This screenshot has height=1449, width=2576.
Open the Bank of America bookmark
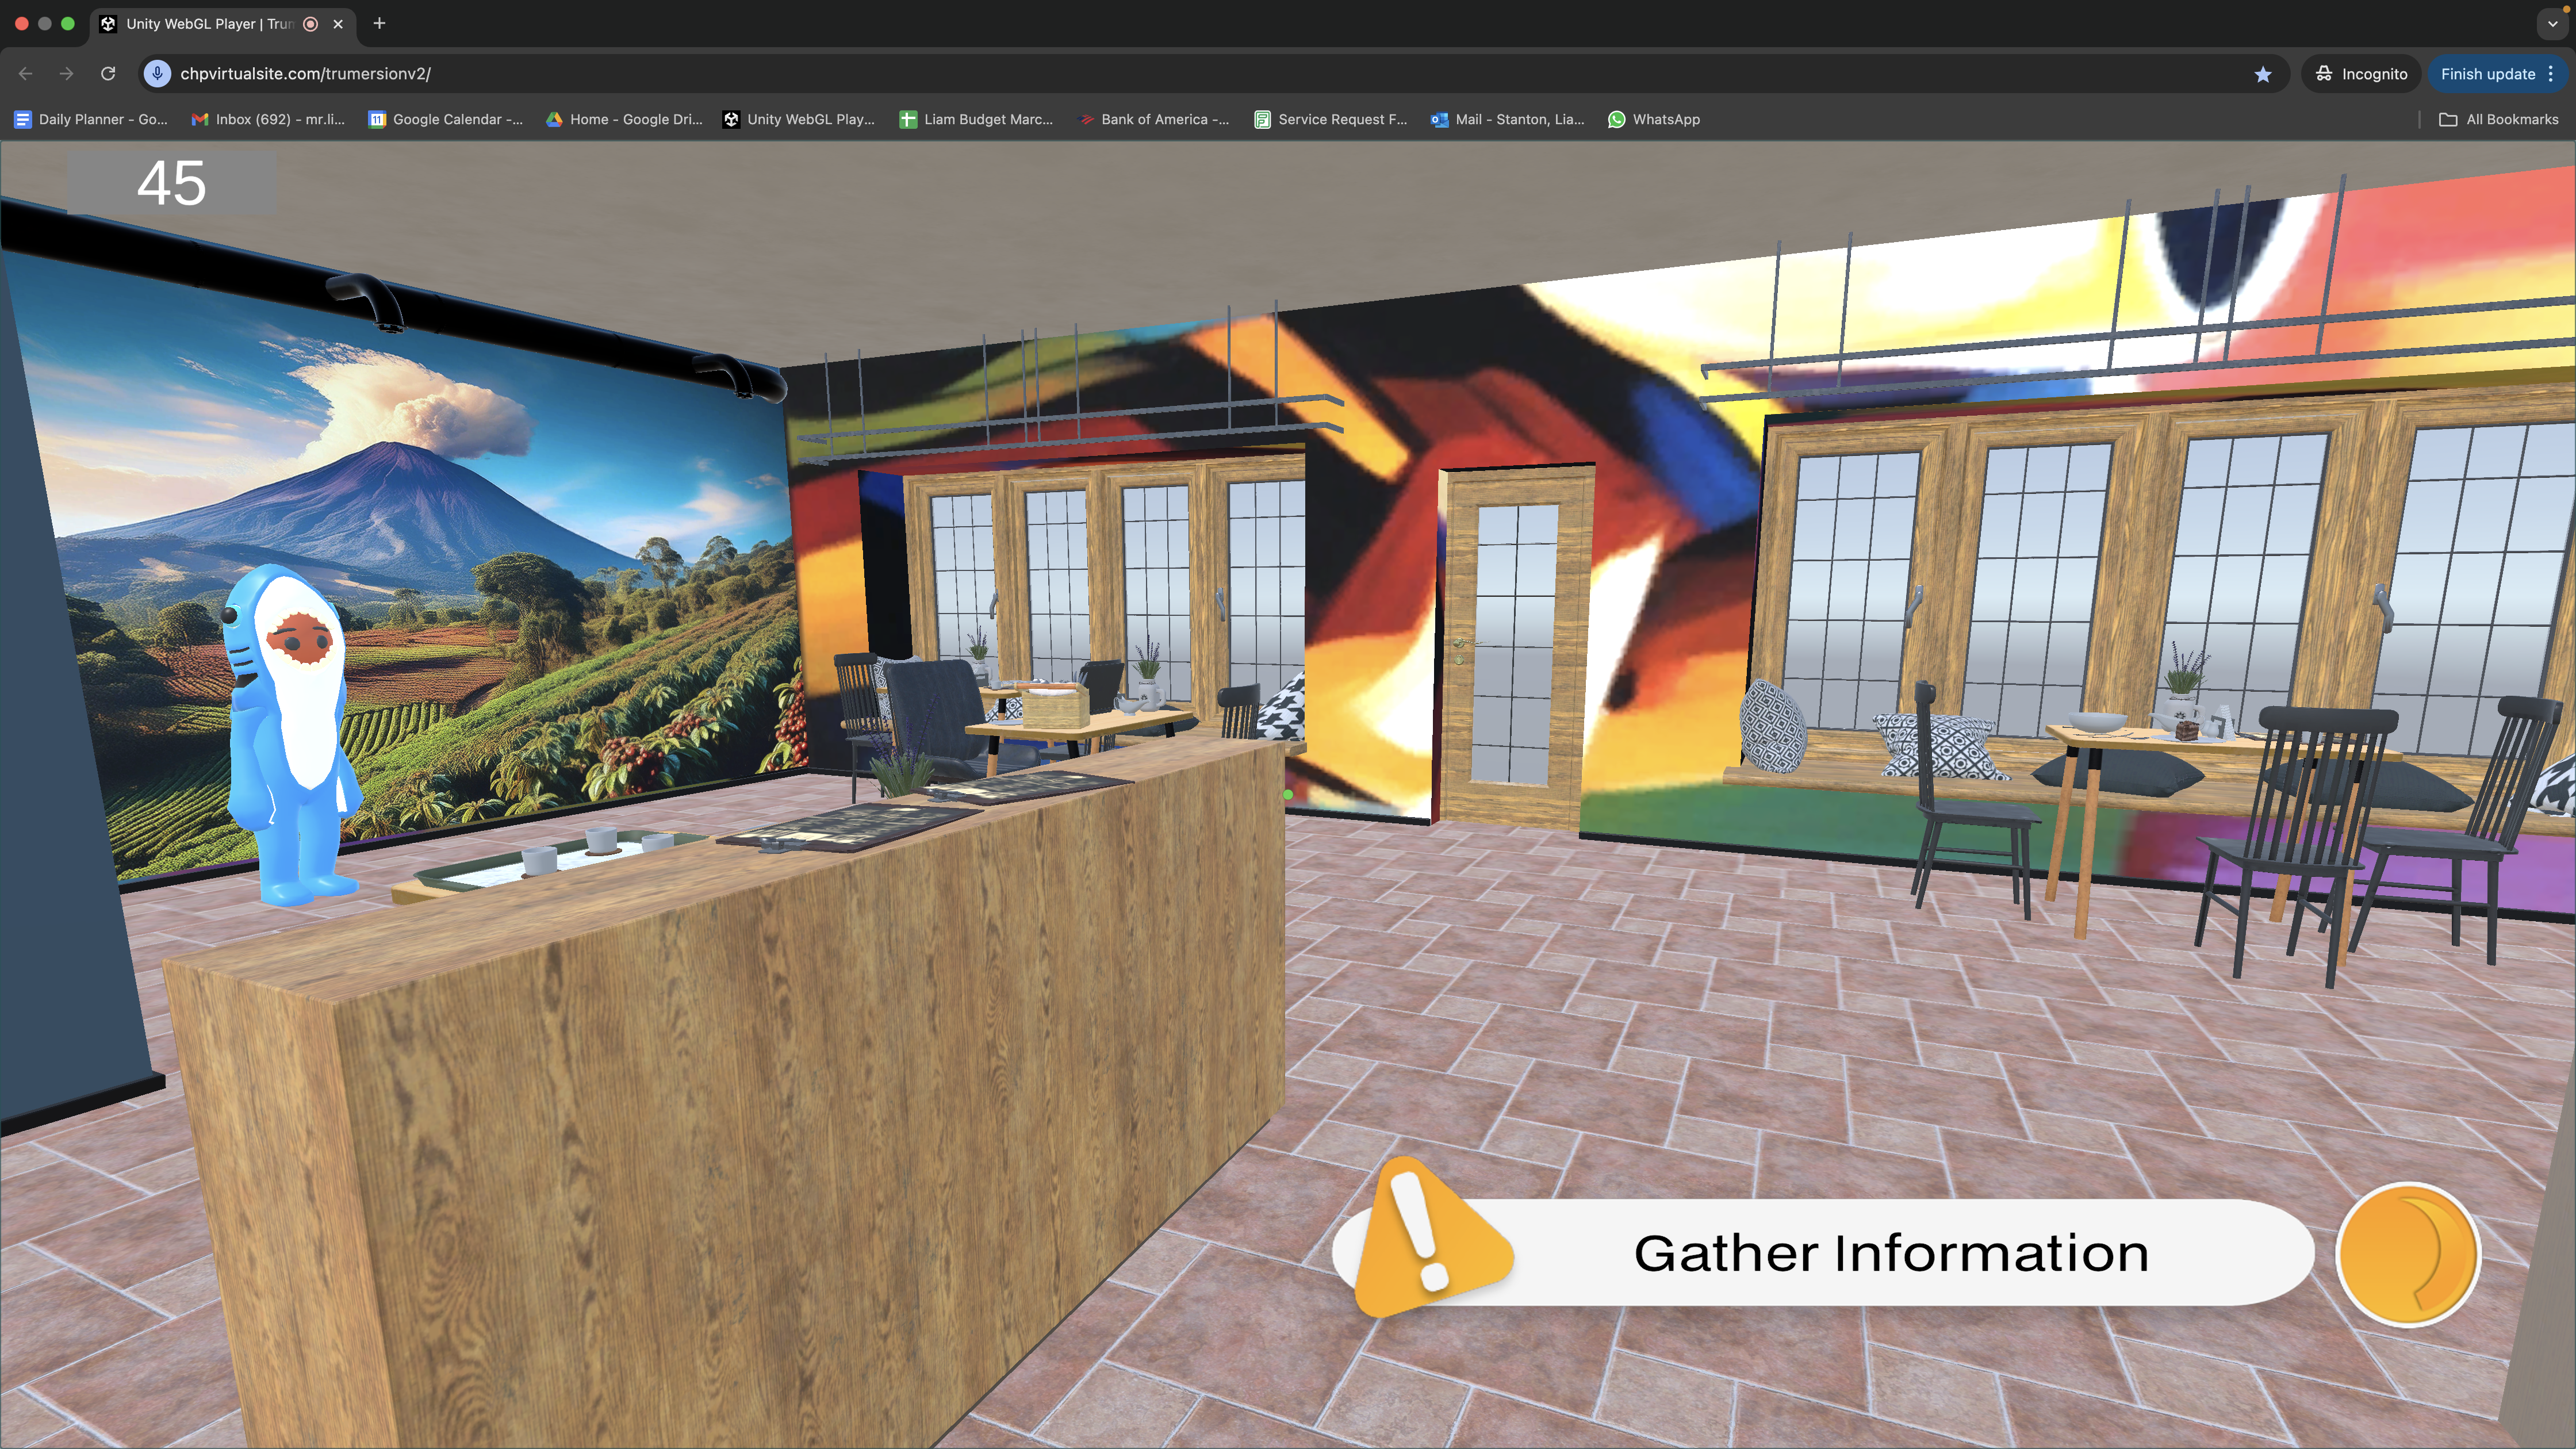pos(1154,119)
